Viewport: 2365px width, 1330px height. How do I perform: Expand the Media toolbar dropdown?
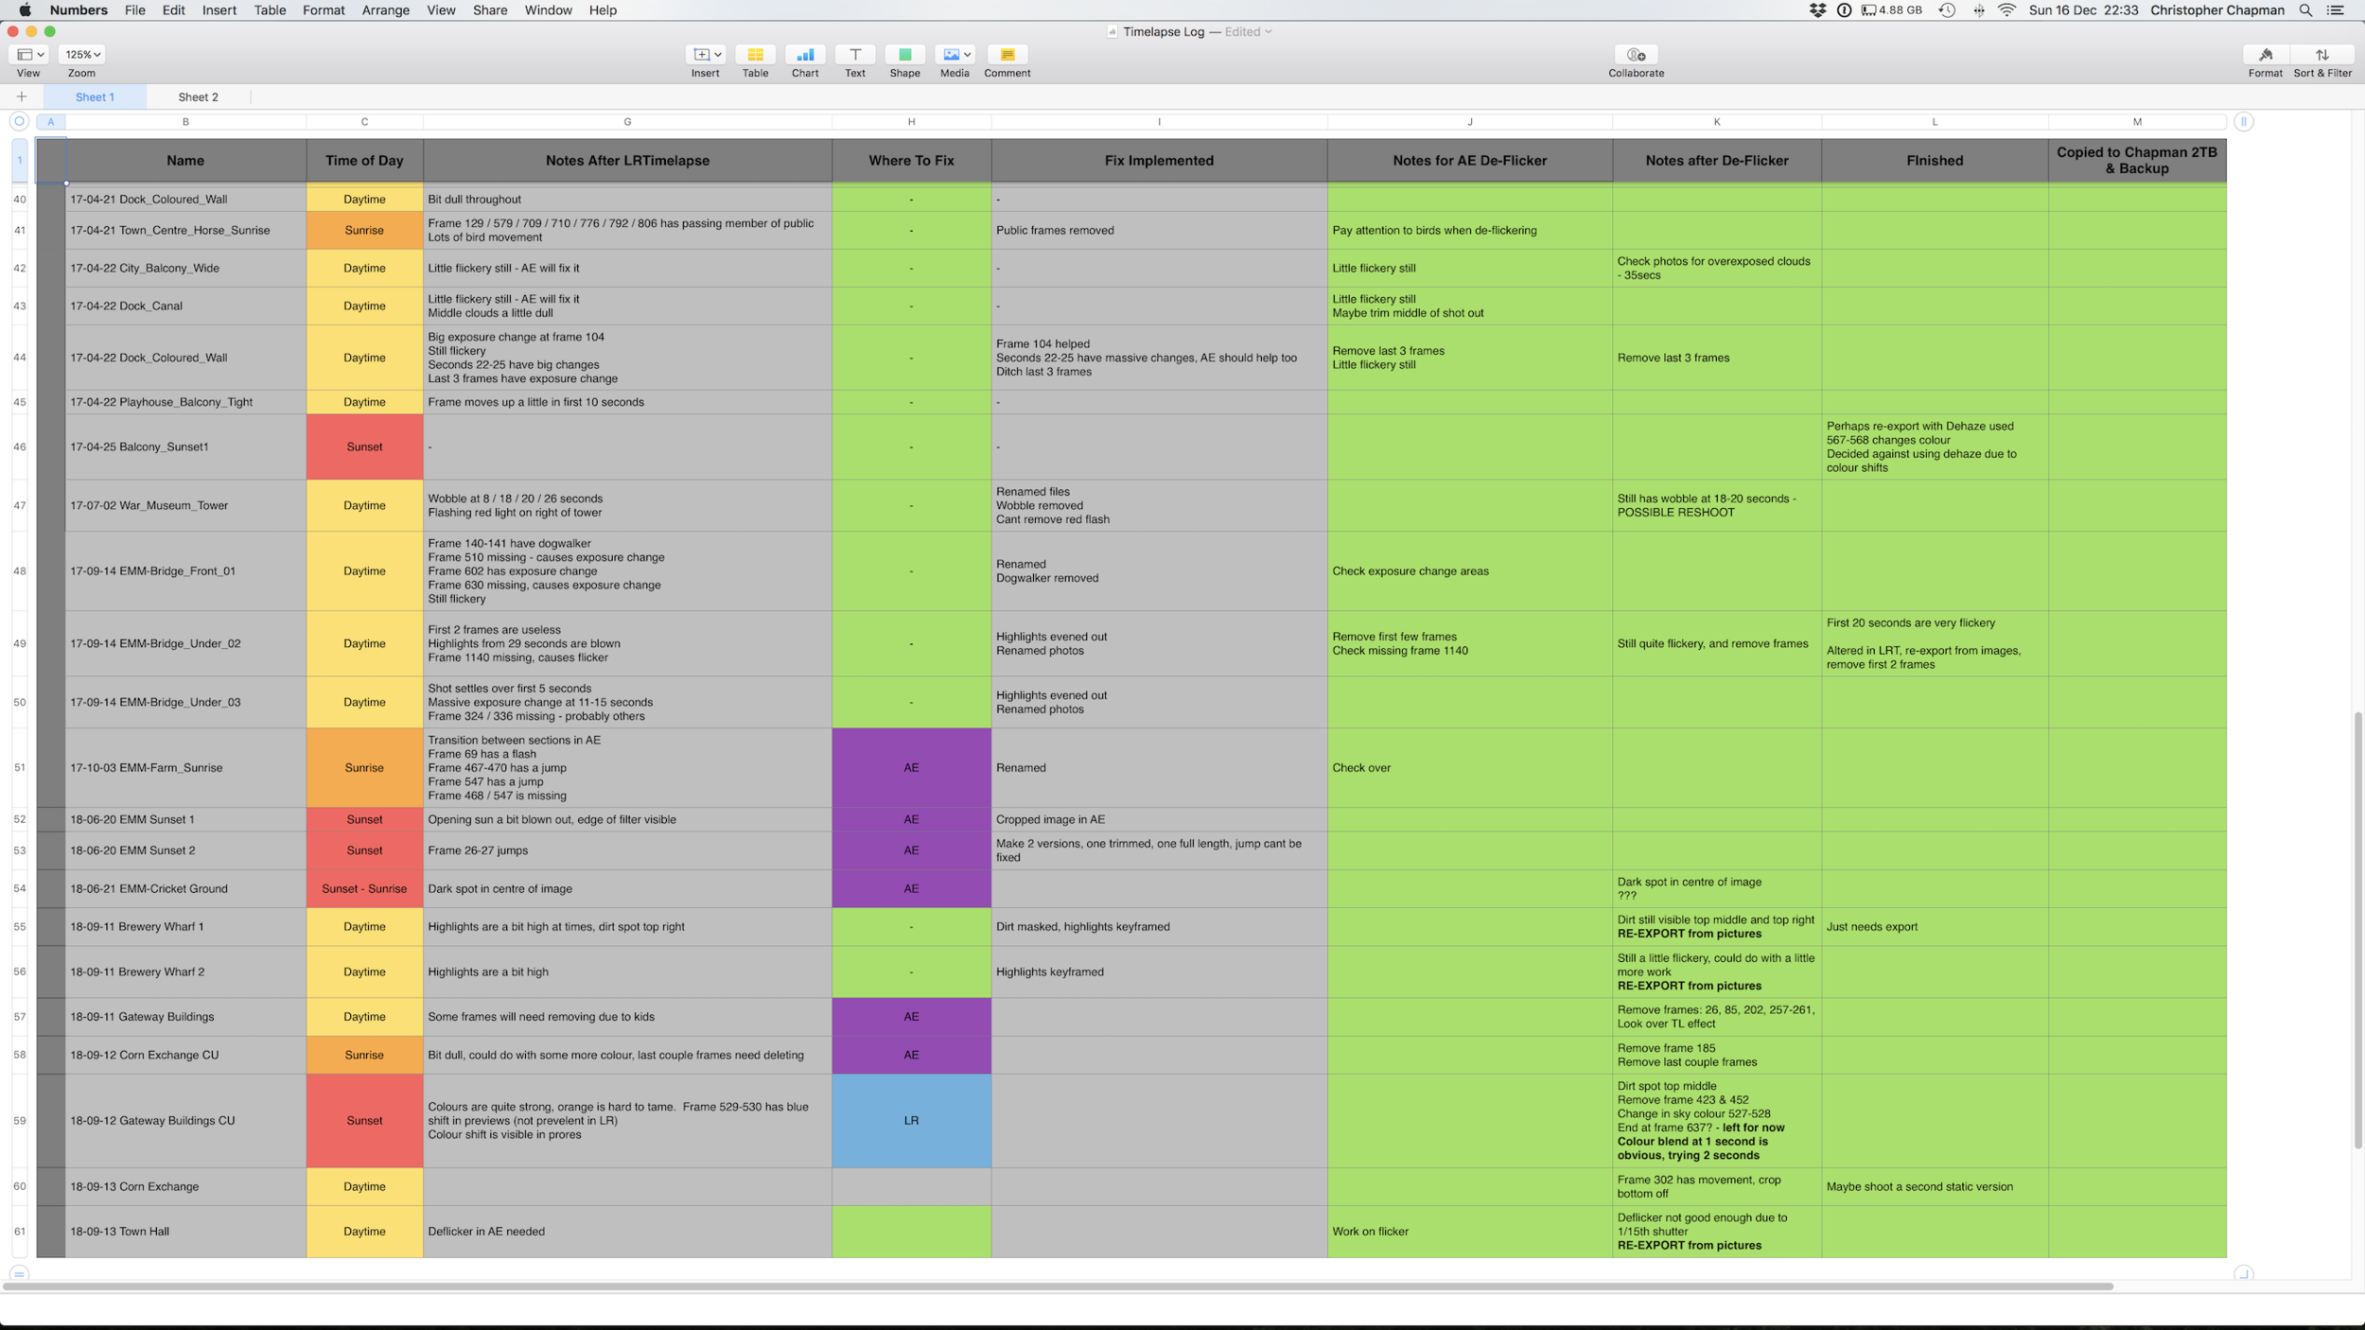tap(955, 55)
